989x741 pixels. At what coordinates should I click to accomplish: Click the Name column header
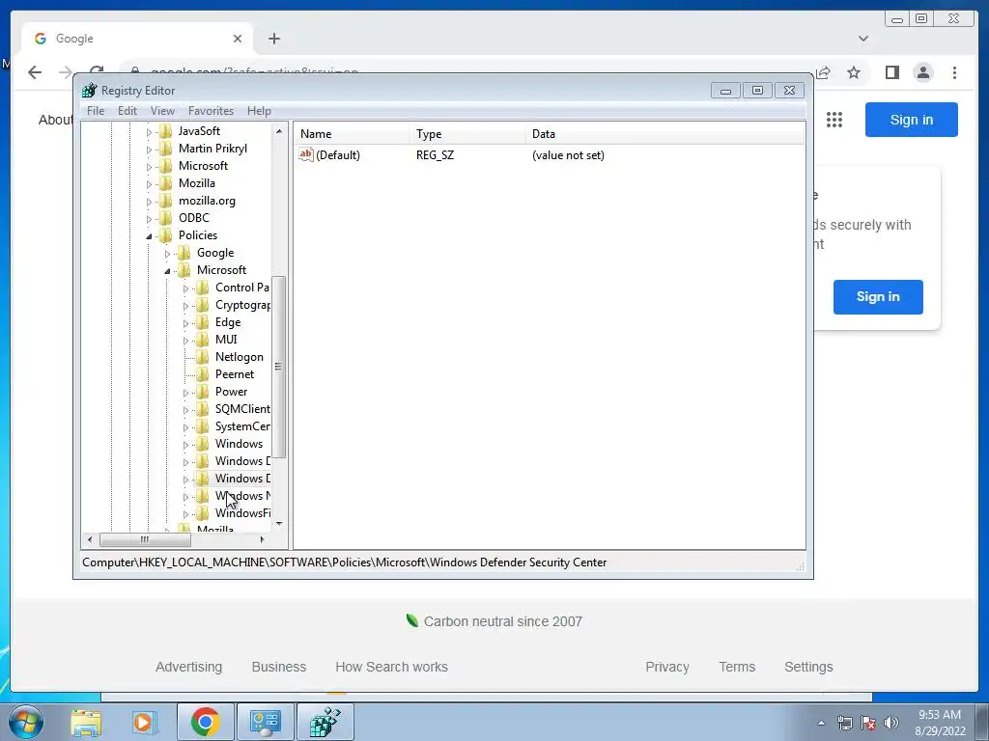coord(352,133)
